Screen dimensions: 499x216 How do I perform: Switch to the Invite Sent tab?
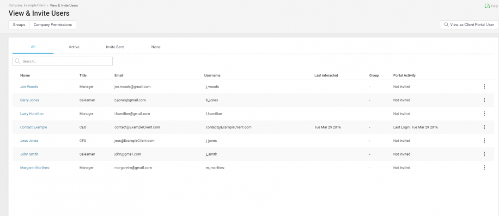[x=115, y=47]
